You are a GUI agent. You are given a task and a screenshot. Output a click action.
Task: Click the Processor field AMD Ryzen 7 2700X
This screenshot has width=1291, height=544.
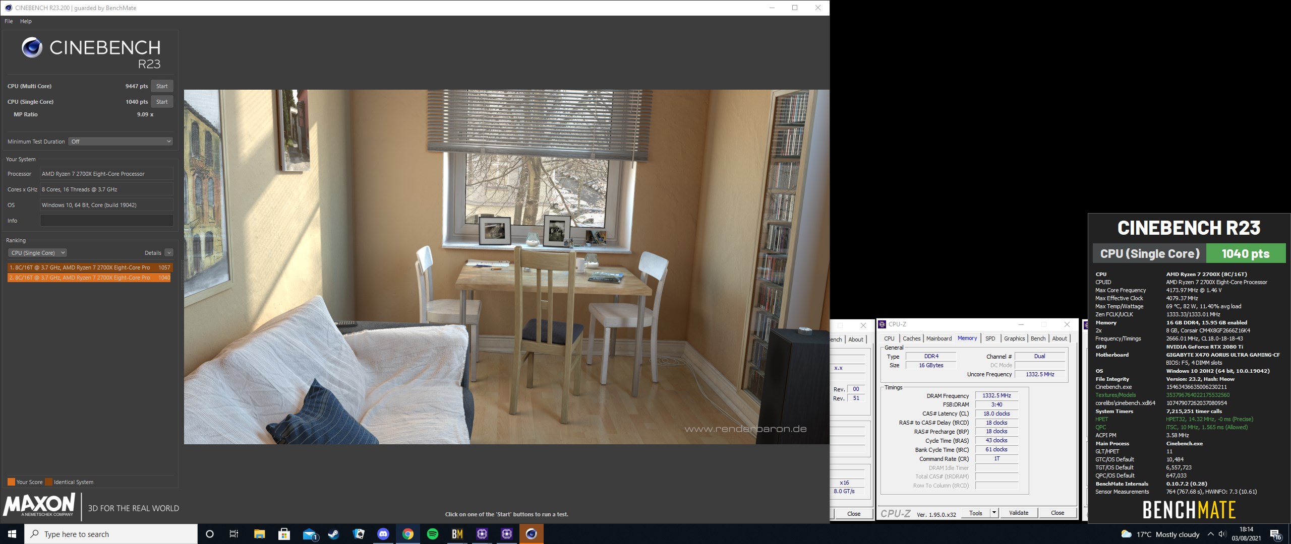[106, 174]
